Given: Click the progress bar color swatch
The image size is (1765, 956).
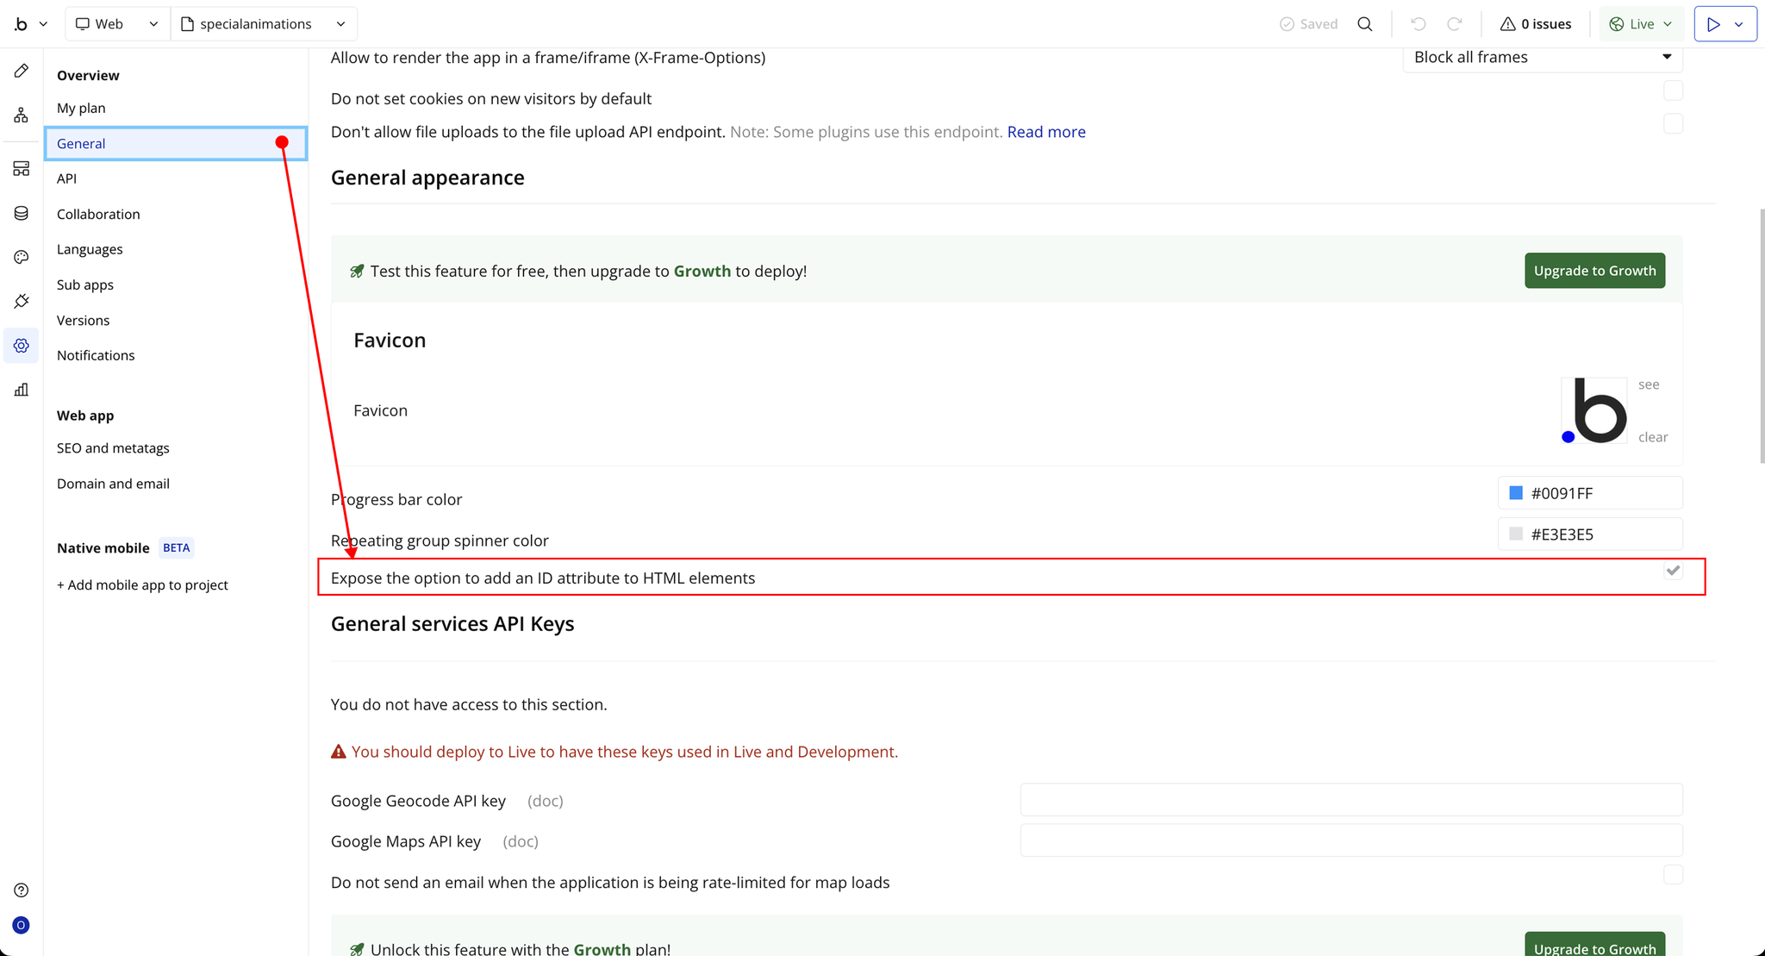Looking at the screenshot, I should point(1516,493).
